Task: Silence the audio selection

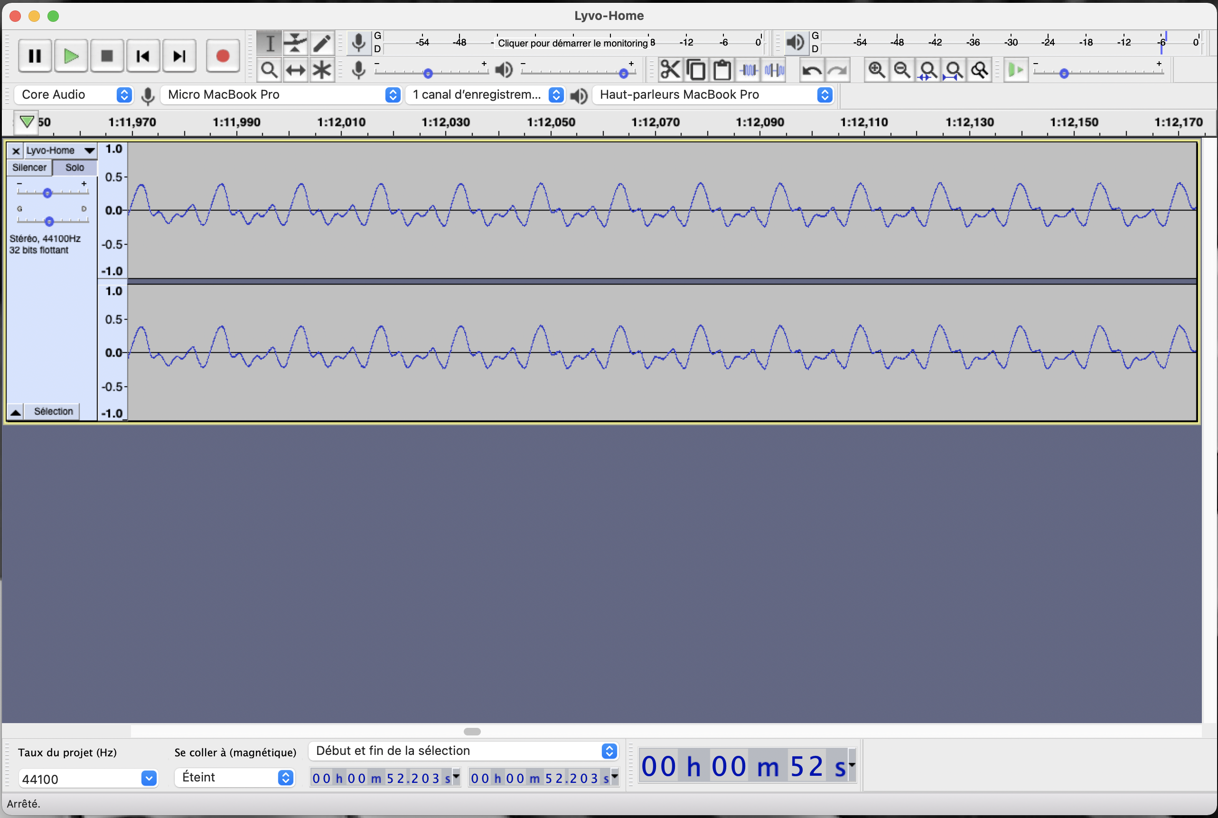Action: (x=775, y=70)
